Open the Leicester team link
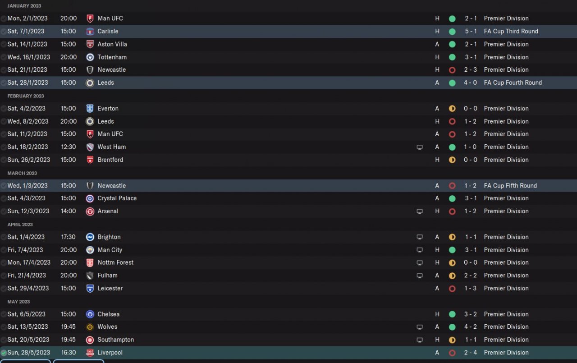The width and height of the screenshot is (577, 363). (110, 288)
